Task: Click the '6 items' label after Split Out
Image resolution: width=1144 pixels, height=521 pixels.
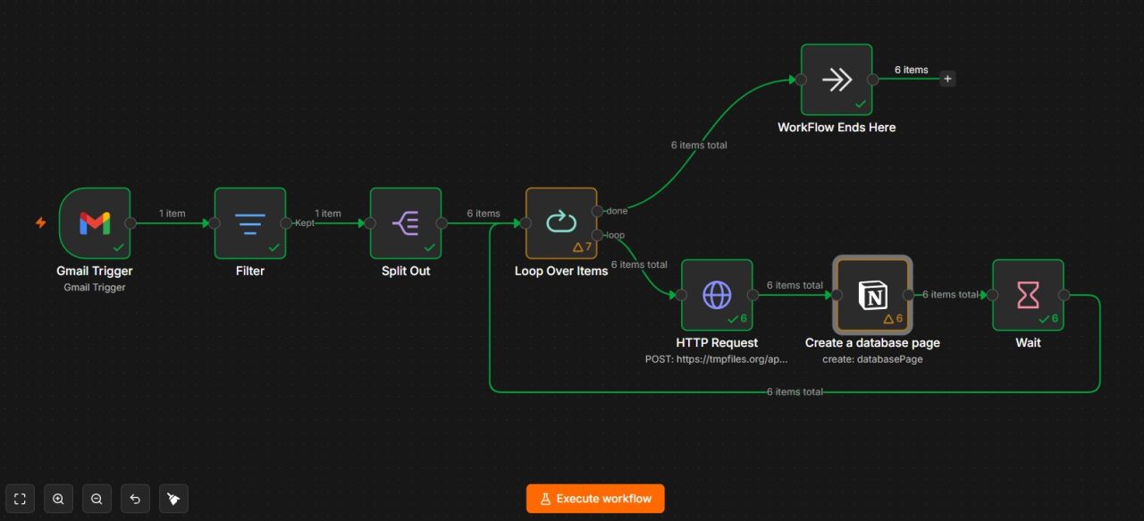Action: click(484, 214)
